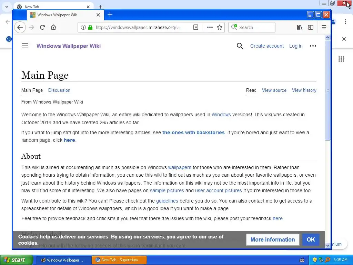Go back in Supermium window
353x265 pixels.
(8, 22)
